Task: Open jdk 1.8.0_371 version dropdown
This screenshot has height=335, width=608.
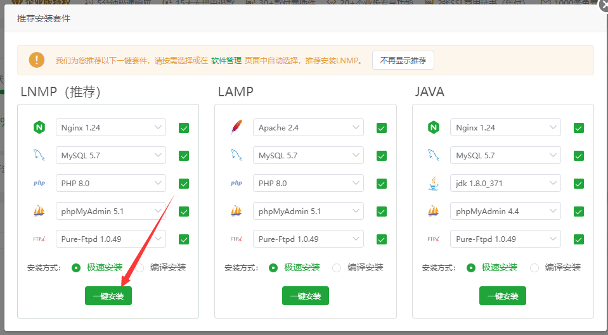Action: (x=505, y=183)
